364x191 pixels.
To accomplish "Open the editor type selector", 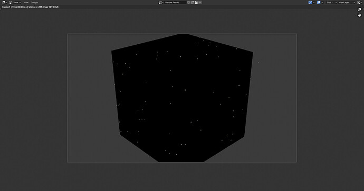I will 5,2.
